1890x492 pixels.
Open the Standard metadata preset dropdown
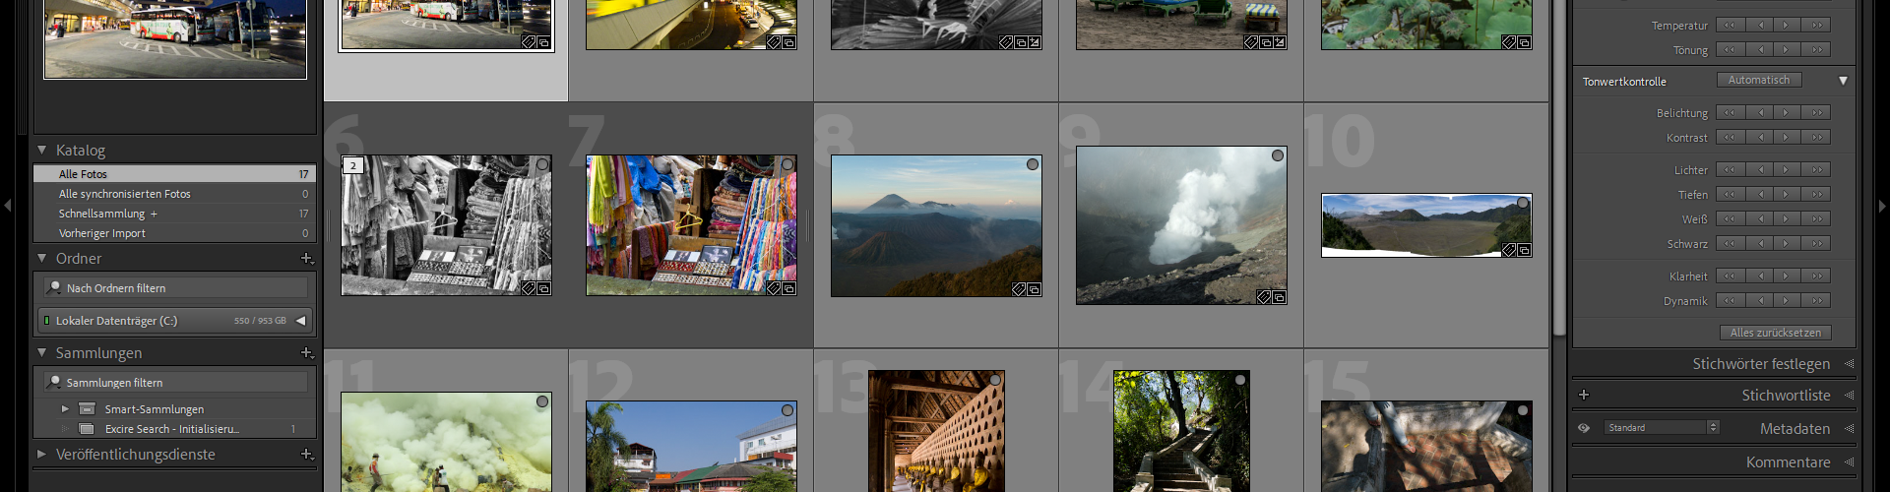(x=1662, y=427)
